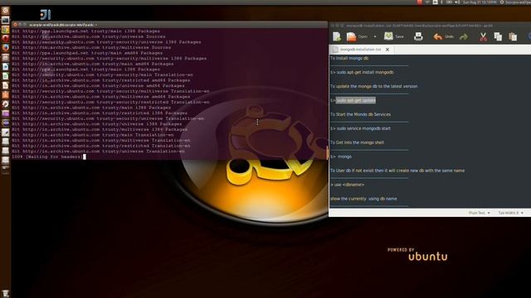Open the Ubuntu Dash from launcher
Viewport: 531px width, 298px height.
[x=6, y=11]
